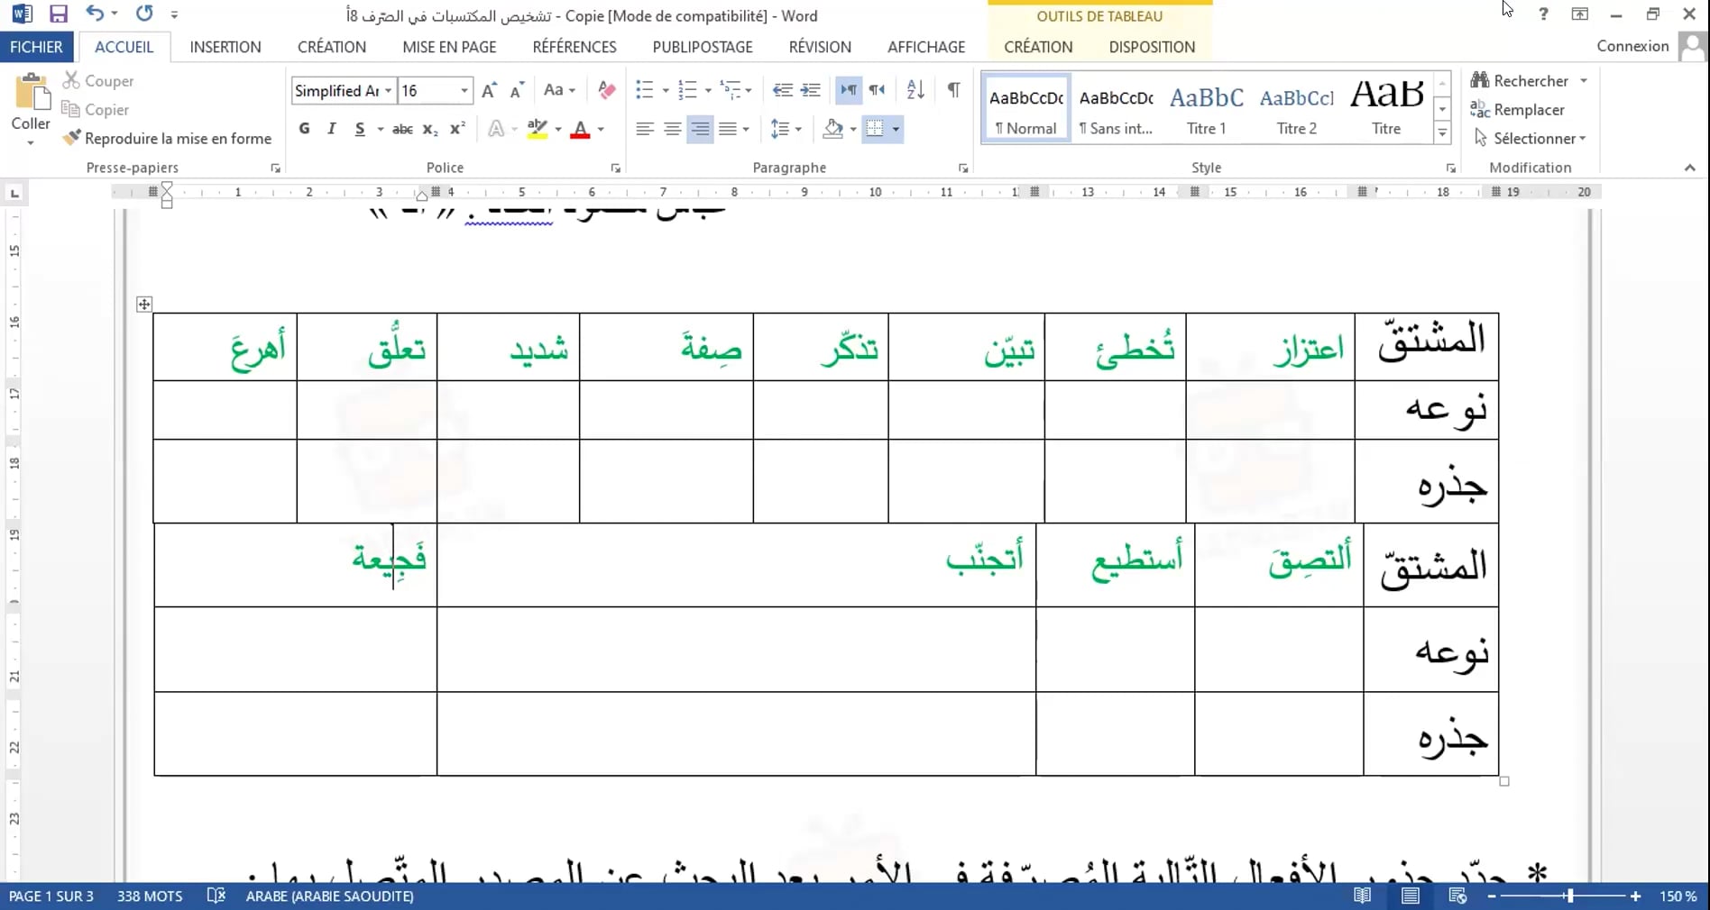Switch to read mode view

pos(1362,896)
